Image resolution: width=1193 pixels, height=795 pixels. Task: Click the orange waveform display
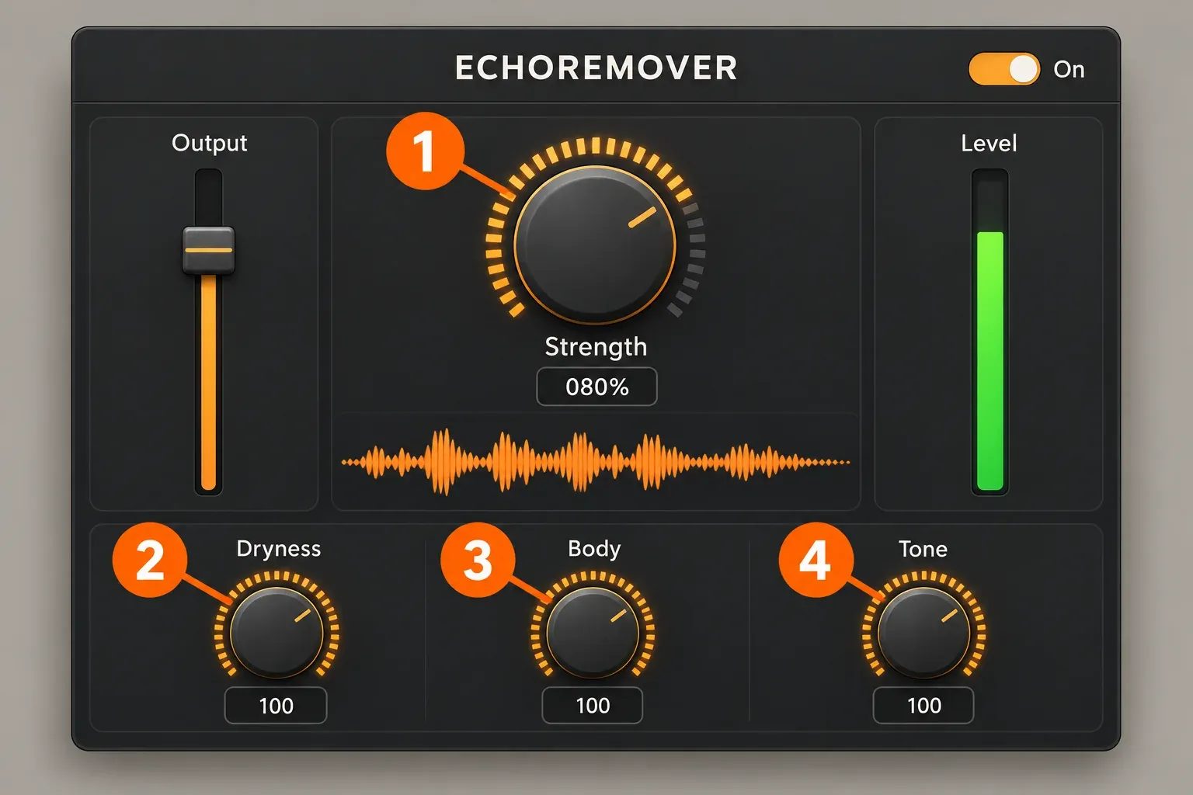point(596,462)
